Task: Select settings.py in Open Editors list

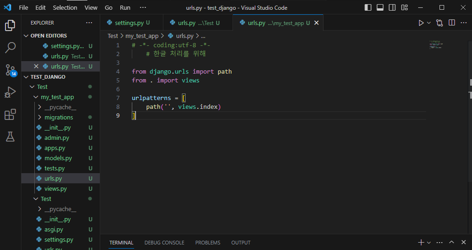Action: [x=60, y=46]
